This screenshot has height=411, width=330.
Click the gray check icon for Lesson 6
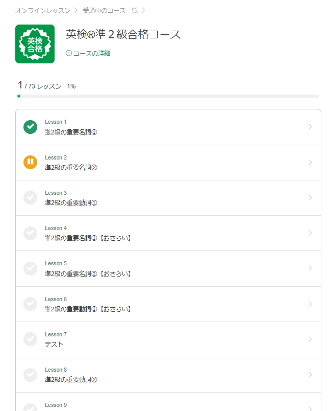(x=31, y=304)
